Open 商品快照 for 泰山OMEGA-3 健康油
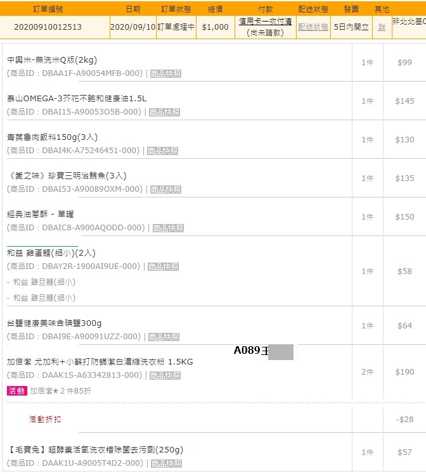This screenshot has width=426, height=474. pyautogui.click(x=164, y=112)
